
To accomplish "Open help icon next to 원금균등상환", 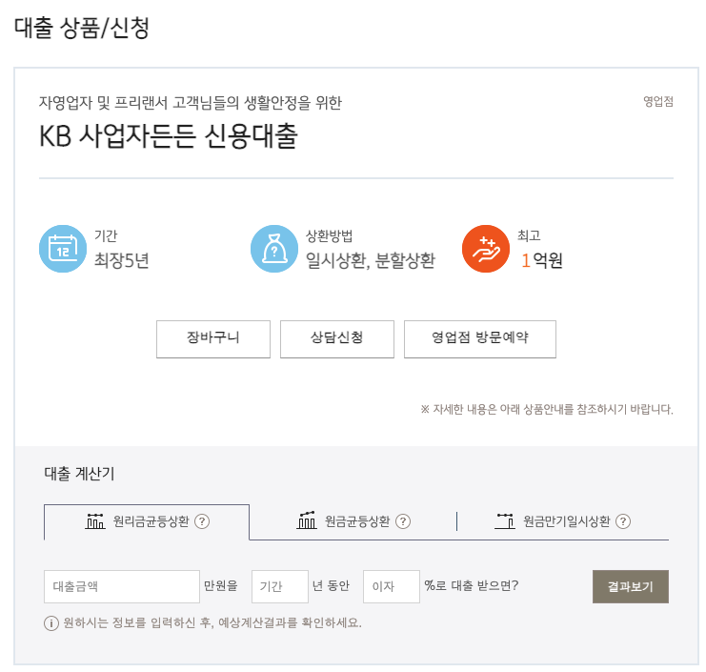I will click(x=402, y=521).
